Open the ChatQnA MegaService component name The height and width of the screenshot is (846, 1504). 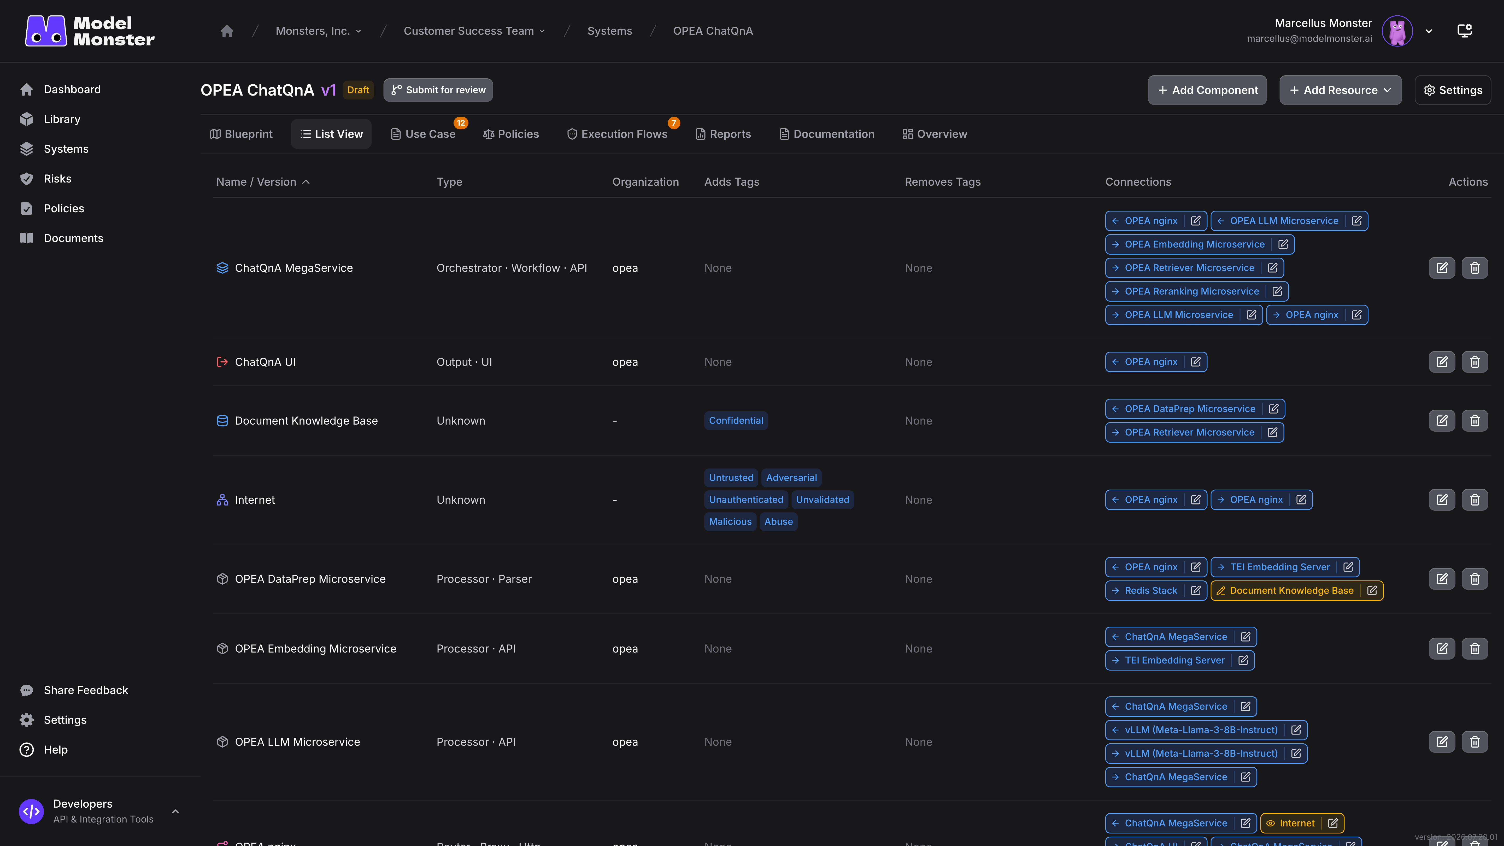tap(294, 268)
